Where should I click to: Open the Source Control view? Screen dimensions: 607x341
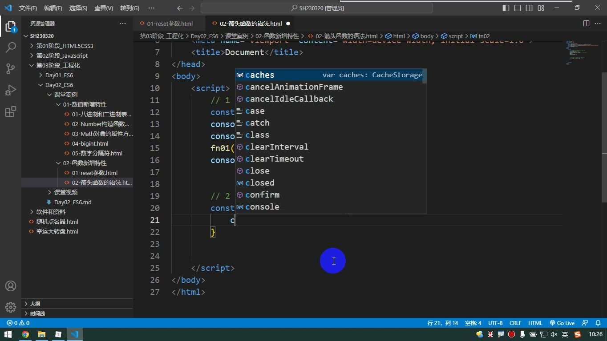coord(11,68)
